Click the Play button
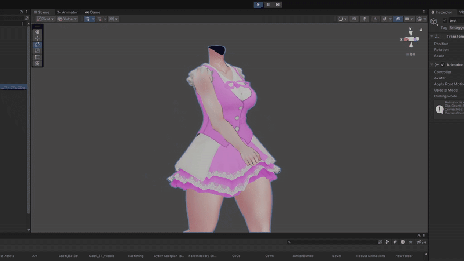The image size is (464, 261). pos(259,5)
